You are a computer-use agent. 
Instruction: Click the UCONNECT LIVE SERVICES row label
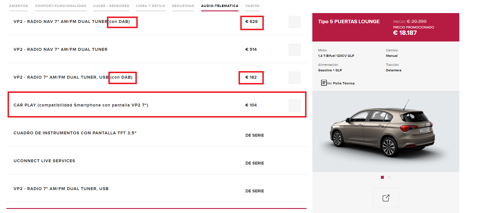(44, 161)
